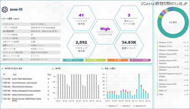The width and height of the screenshot is (190, 109).
Task: Click the 重要イベント 34,826 table row
Action: tap(31, 45)
